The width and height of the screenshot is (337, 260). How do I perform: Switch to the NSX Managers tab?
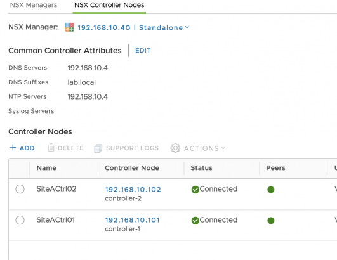(34, 5)
